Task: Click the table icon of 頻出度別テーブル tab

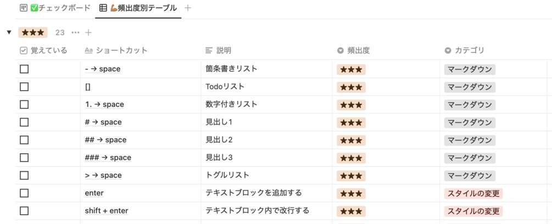Action: click(x=103, y=8)
